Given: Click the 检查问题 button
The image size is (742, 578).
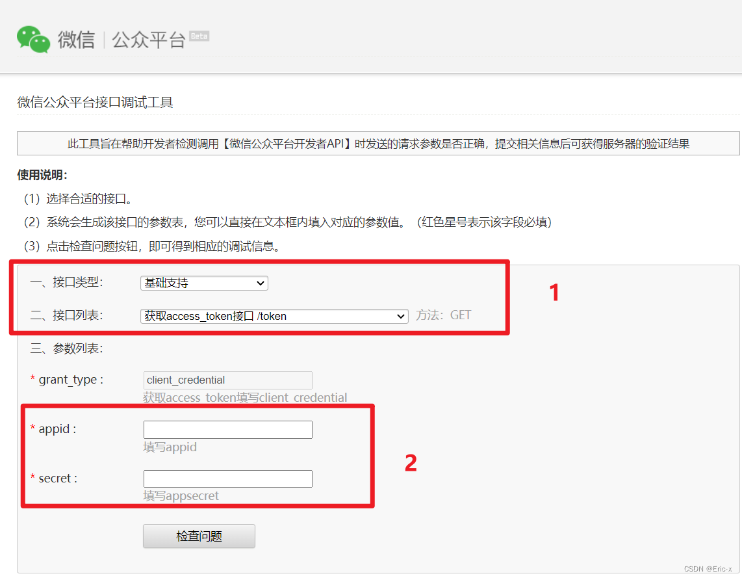Looking at the screenshot, I should (199, 536).
